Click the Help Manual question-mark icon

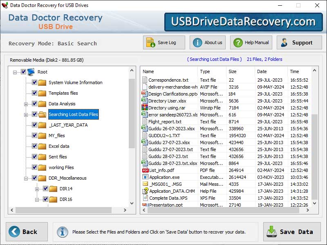tap(238, 42)
